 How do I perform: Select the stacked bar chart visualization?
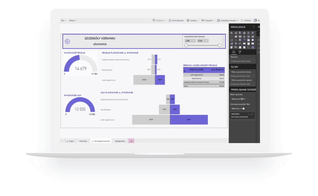[232, 33]
